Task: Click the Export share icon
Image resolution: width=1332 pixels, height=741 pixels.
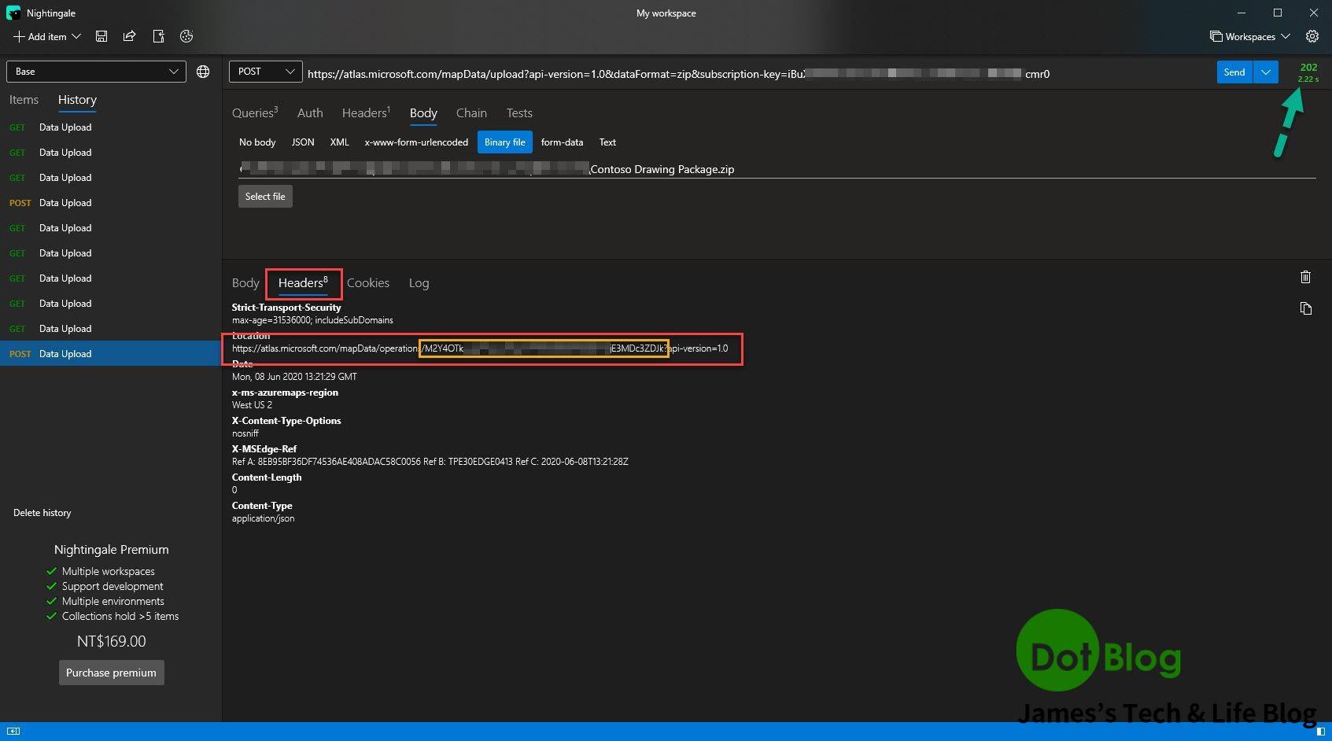Action: pos(130,36)
